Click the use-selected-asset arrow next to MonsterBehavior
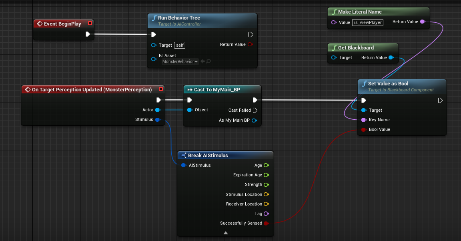Screen dimensions: 461x241 (202, 61)
